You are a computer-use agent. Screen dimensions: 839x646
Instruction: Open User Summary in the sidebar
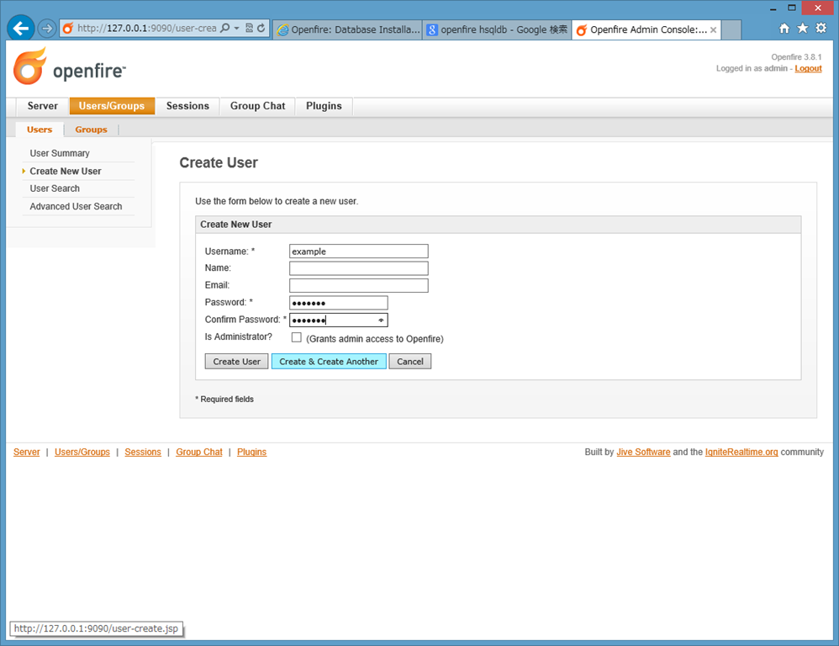coord(60,153)
